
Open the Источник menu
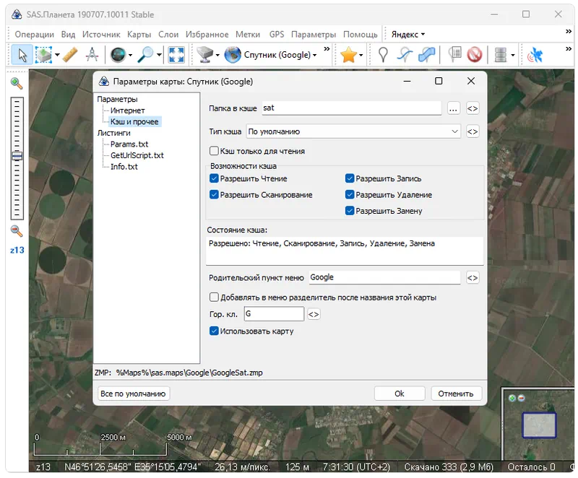pyautogui.click(x=101, y=35)
